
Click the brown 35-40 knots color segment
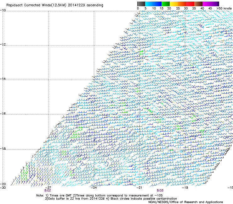pos(198,4)
